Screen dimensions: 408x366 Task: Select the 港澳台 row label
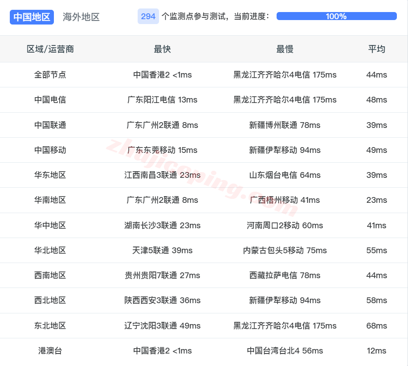pyautogui.click(x=50, y=351)
